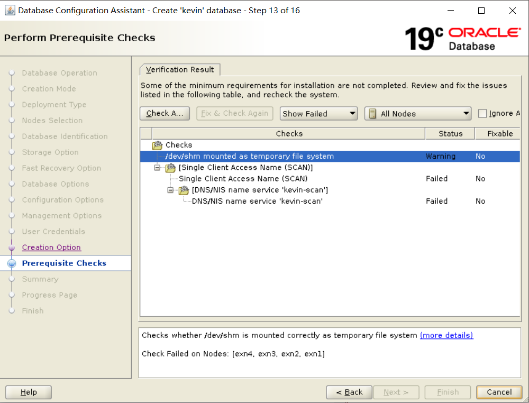Collapse the Single Client Access Name (SCAN) group
Image resolution: width=529 pixels, height=403 pixels.
157,168
